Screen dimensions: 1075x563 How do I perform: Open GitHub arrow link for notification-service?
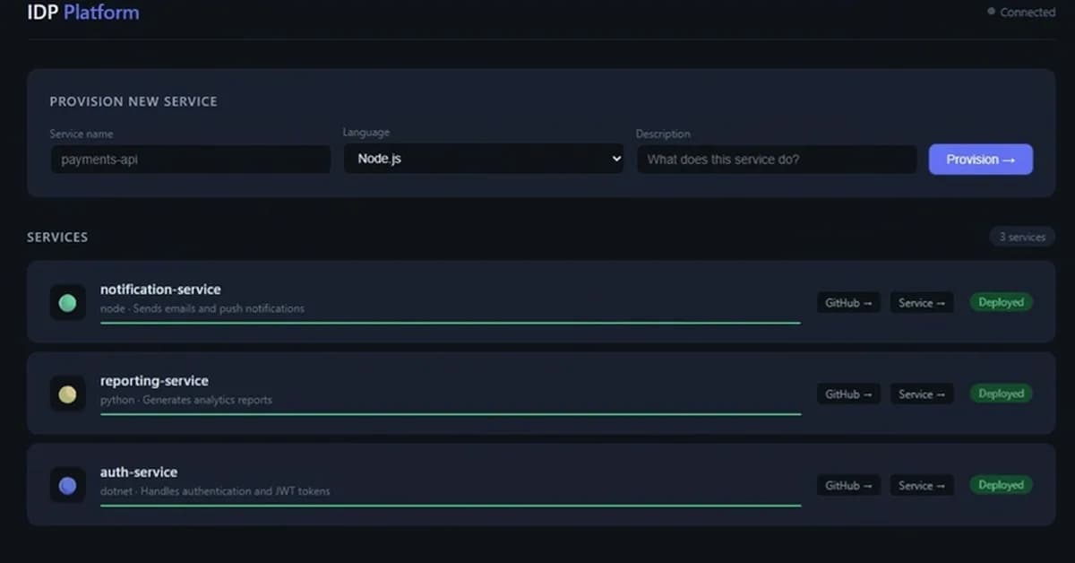coord(847,302)
